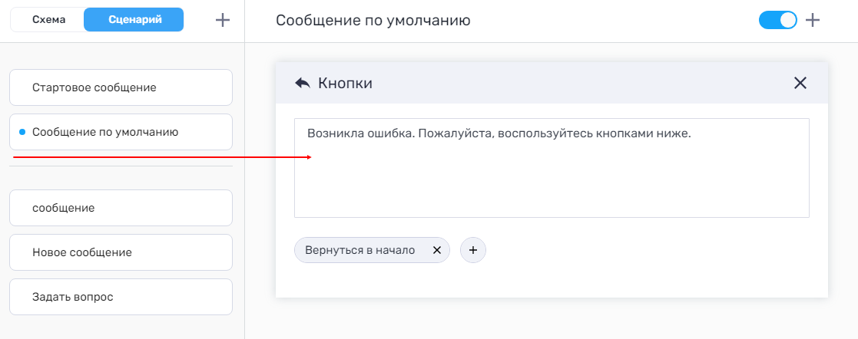
Task: Add new message with sidebar plus icon
Action: 223,21
